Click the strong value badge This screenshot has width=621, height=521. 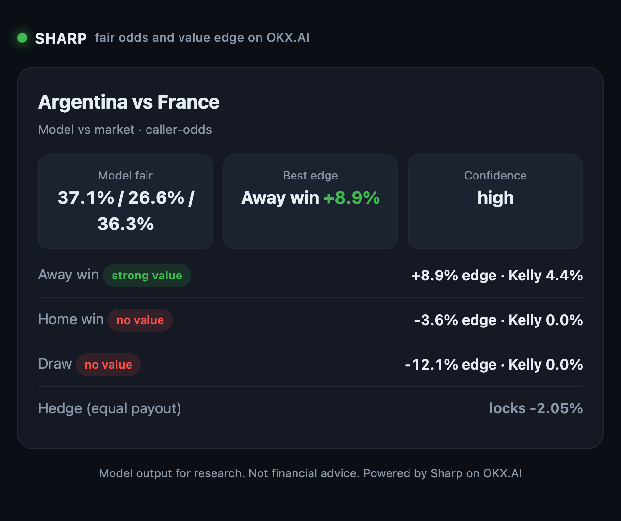147,276
